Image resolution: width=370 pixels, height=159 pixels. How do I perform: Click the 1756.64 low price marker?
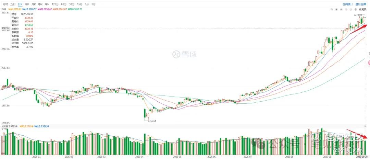pos(151,121)
